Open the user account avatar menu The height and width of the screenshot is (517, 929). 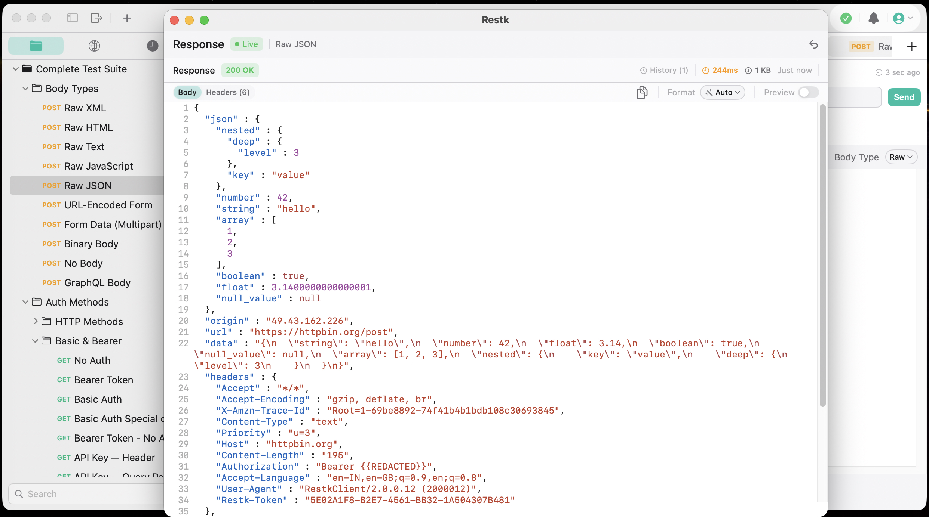(x=903, y=18)
